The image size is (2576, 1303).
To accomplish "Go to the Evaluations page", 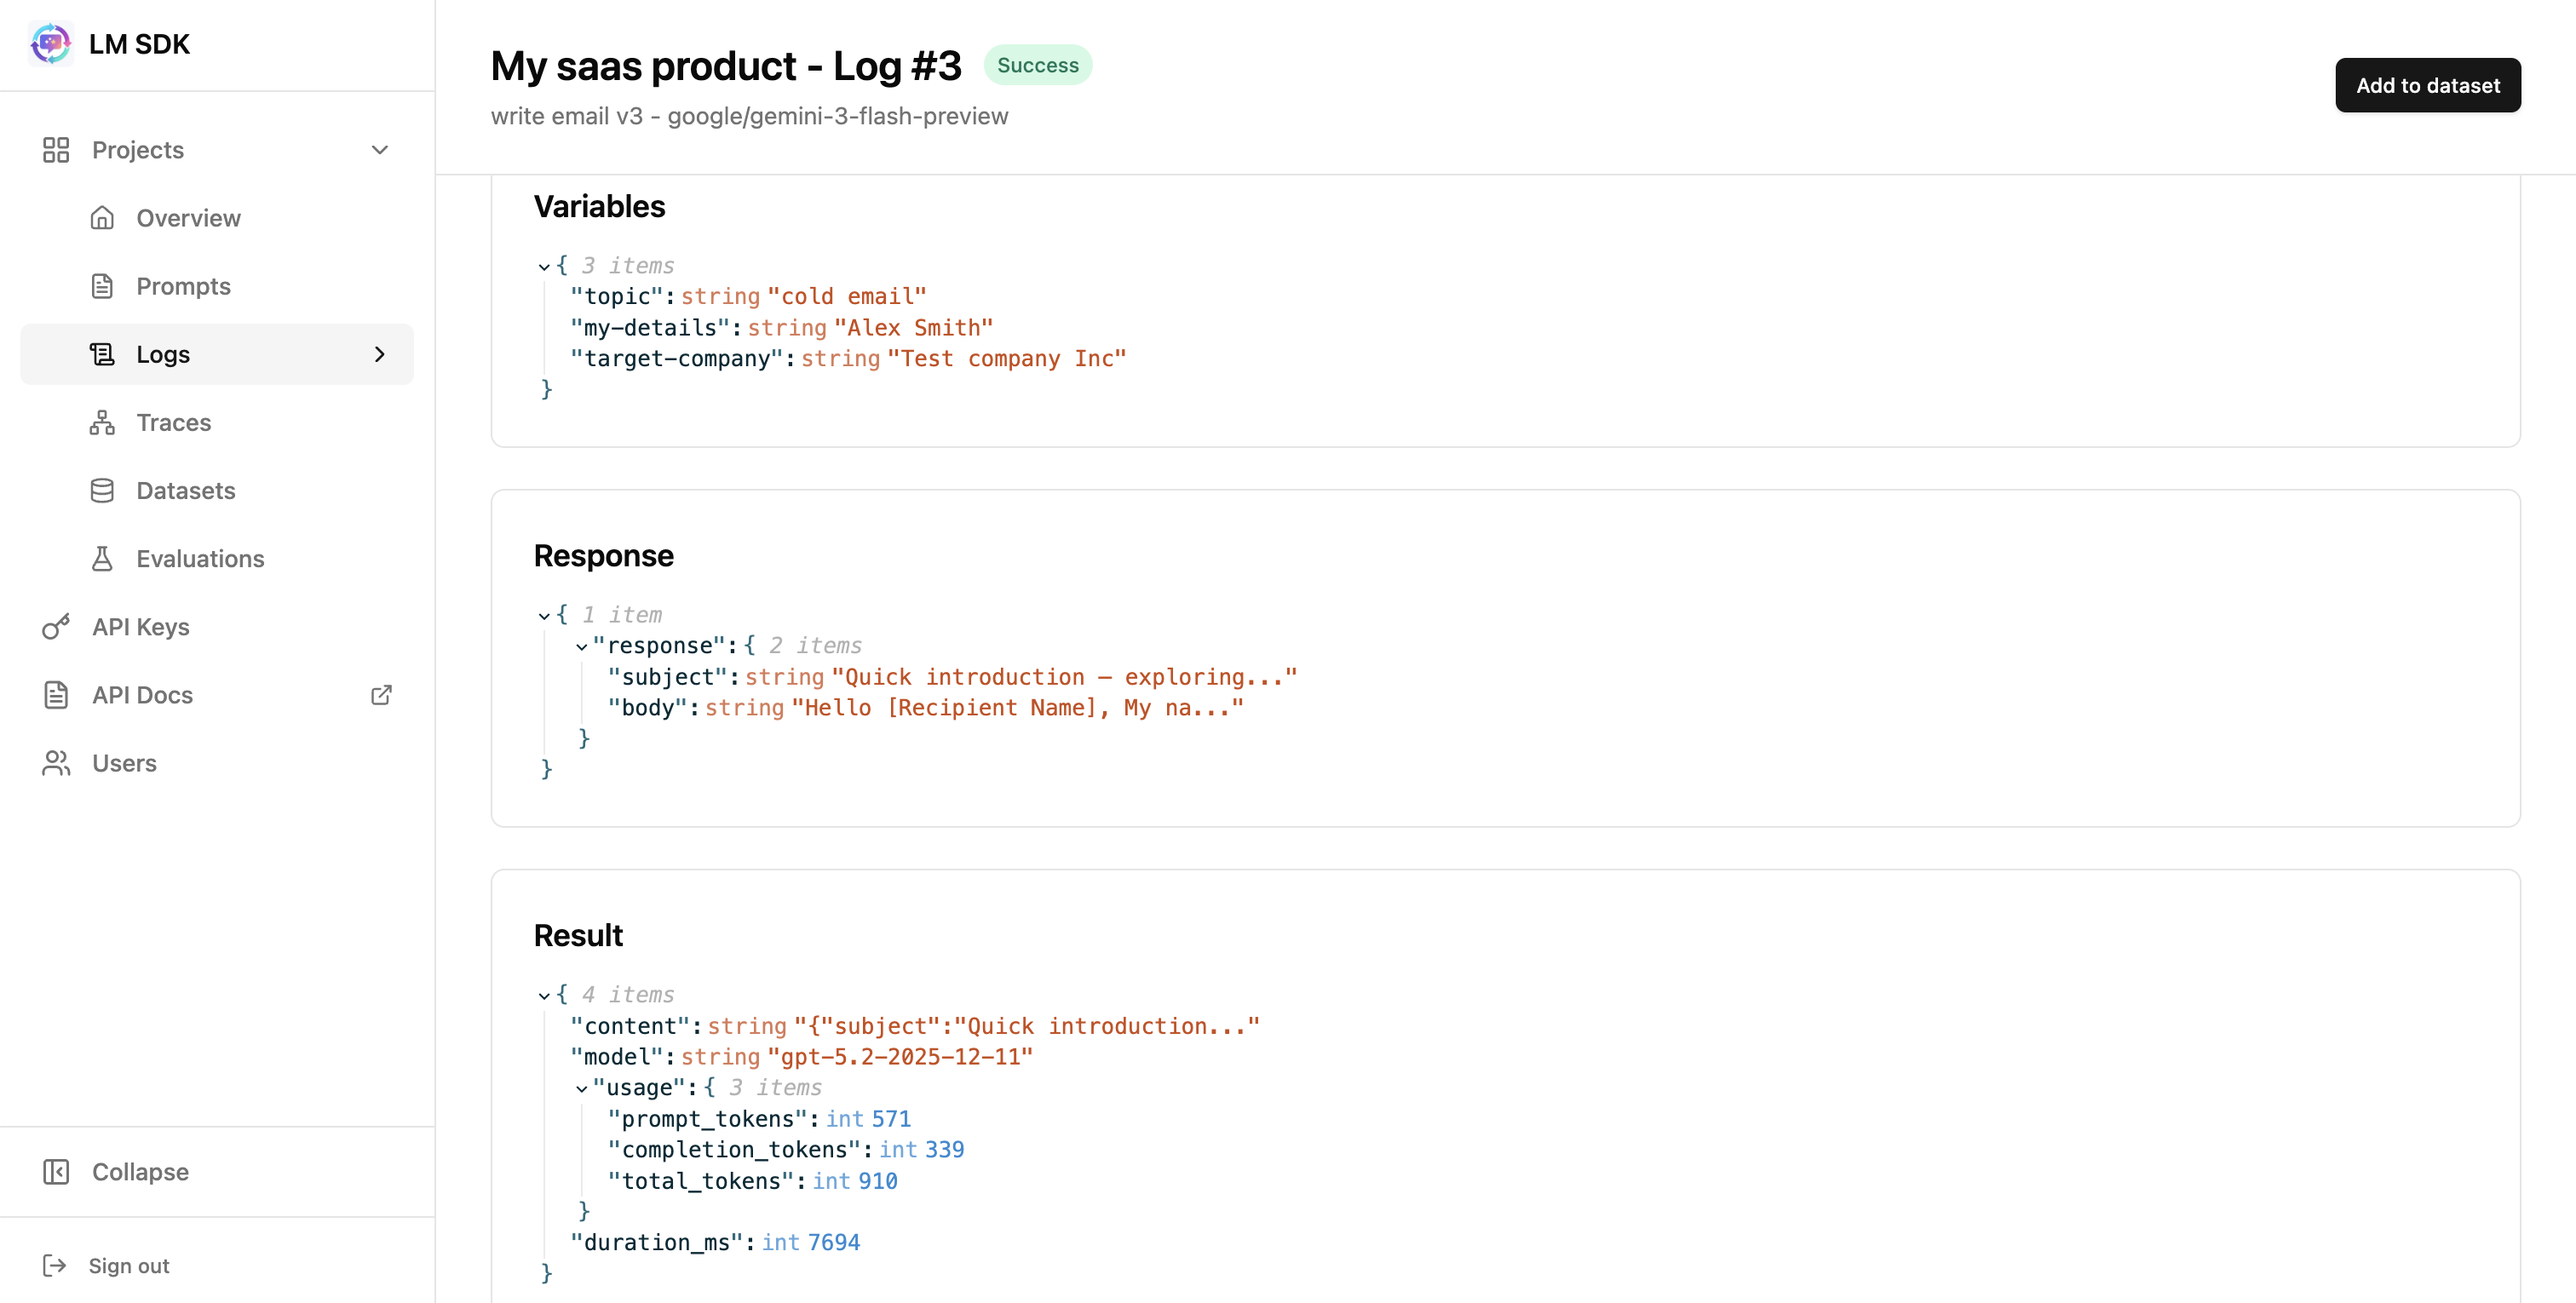I will point(200,558).
